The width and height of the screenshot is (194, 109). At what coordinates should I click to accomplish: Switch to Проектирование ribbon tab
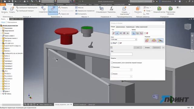click(21, 5)
